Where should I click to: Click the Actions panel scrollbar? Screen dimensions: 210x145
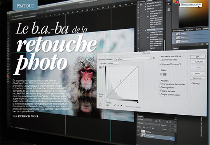click(x=164, y=45)
